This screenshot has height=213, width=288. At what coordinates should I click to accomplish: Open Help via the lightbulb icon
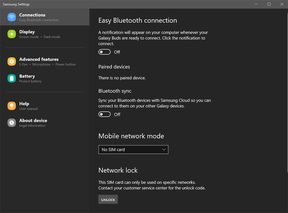tap(12, 106)
